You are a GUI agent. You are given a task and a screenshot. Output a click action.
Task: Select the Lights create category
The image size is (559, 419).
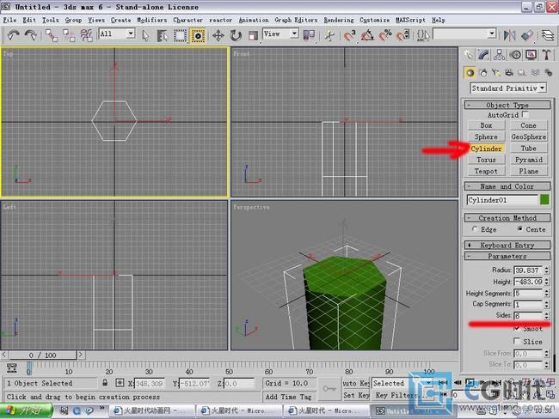(496, 73)
